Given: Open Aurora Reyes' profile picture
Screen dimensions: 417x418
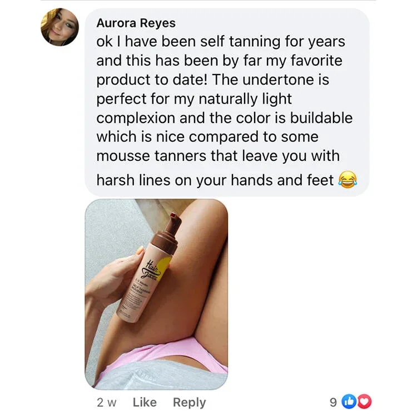Looking at the screenshot, I should coord(59,27).
